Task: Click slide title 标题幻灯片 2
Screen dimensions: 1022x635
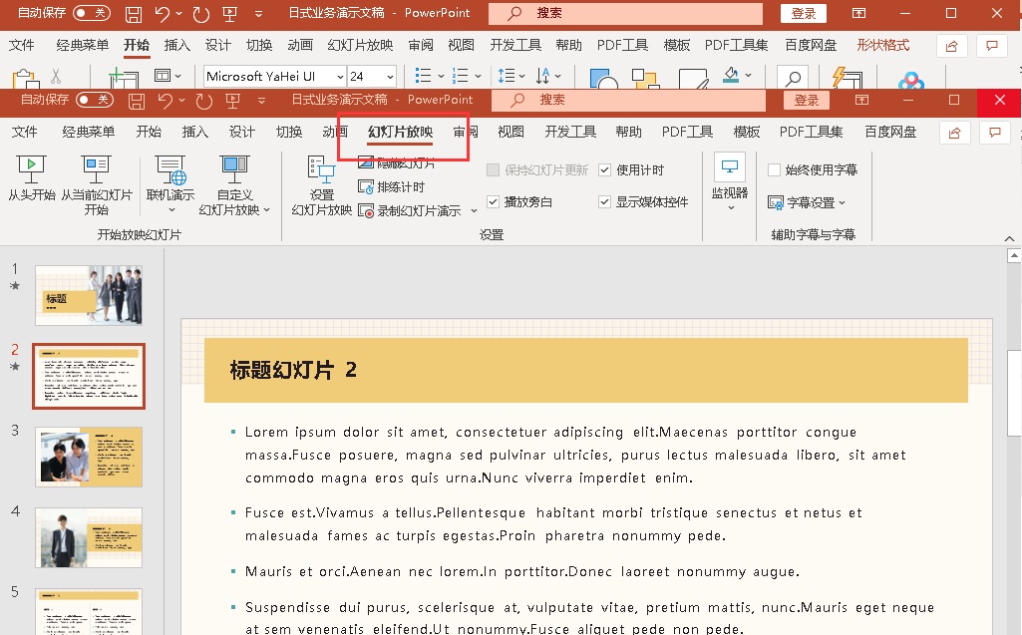Action: click(x=293, y=370)
